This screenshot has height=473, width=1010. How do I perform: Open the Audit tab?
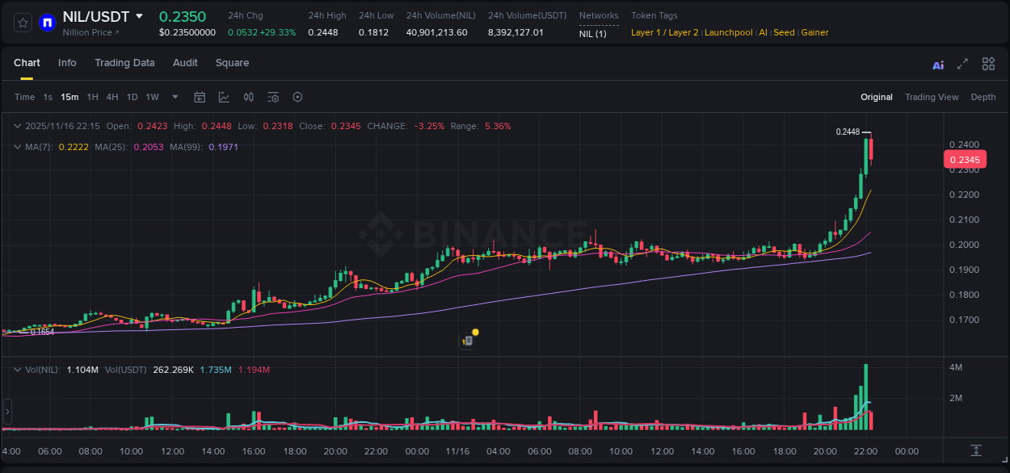tap(185, 63)
